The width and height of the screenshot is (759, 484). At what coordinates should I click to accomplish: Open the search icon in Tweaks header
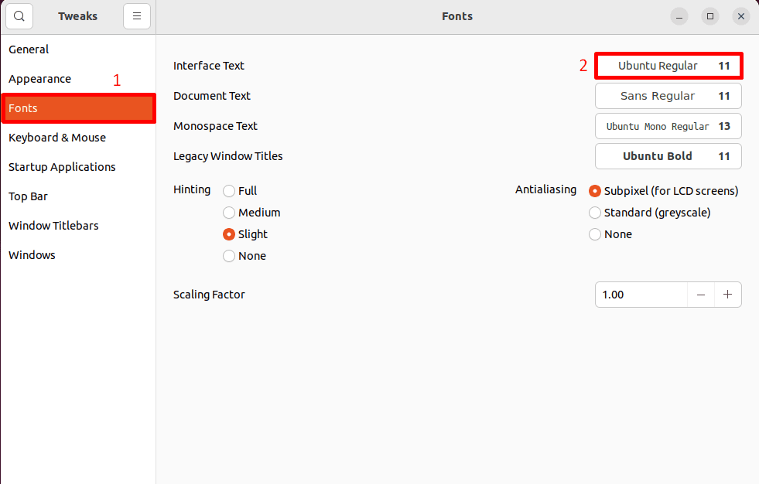(19, 15)
